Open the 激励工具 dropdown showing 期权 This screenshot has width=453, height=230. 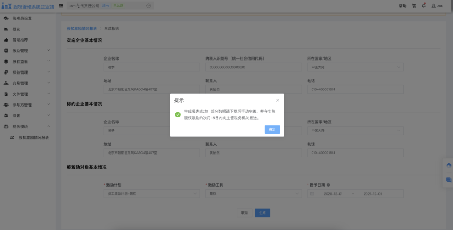pos(253,194)
